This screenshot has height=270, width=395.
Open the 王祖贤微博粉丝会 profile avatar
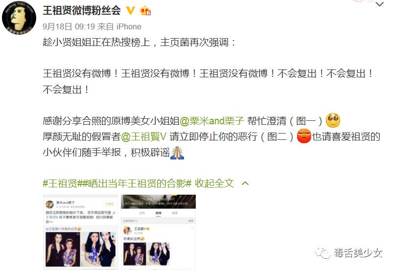coord(19,18)
